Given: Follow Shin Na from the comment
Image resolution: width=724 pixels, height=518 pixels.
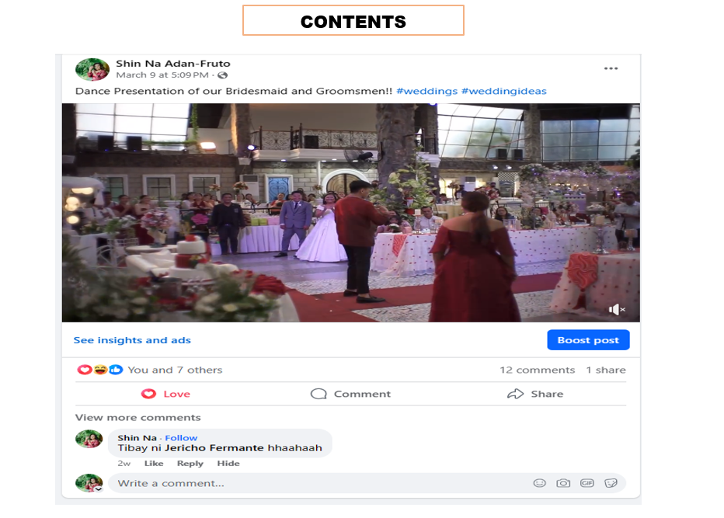Looking at the screenshot, I should [181, 438].
